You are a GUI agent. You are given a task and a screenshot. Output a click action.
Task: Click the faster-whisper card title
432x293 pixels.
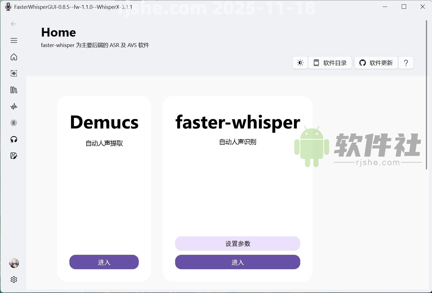[x=238, y=122]
